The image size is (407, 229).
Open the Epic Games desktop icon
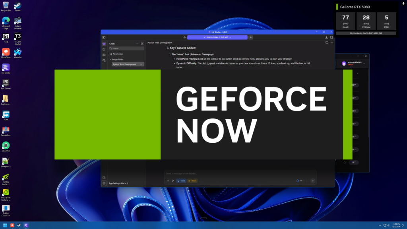[x=6, y=85]
